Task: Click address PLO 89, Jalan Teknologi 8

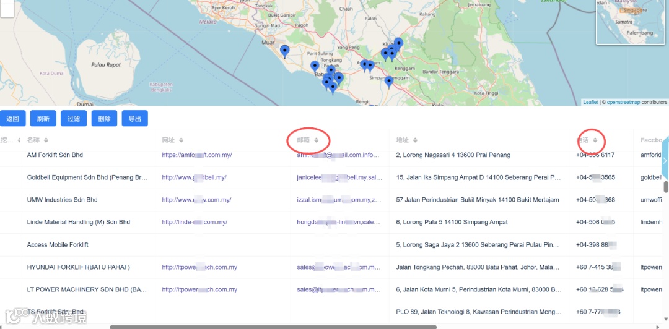Action: 479,312
